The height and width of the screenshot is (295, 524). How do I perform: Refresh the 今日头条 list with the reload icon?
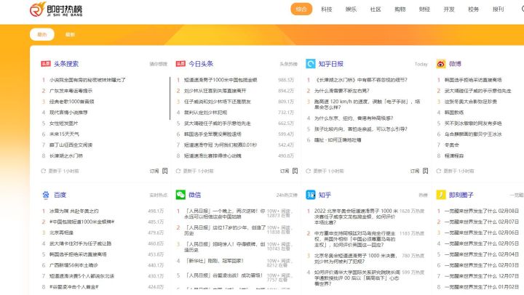178,171
